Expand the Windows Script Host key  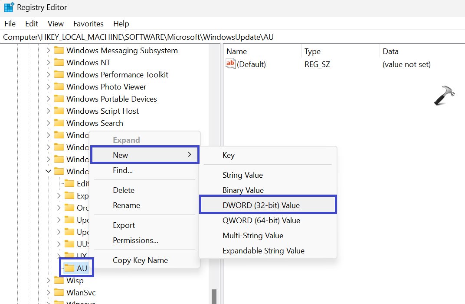(48, 111)
